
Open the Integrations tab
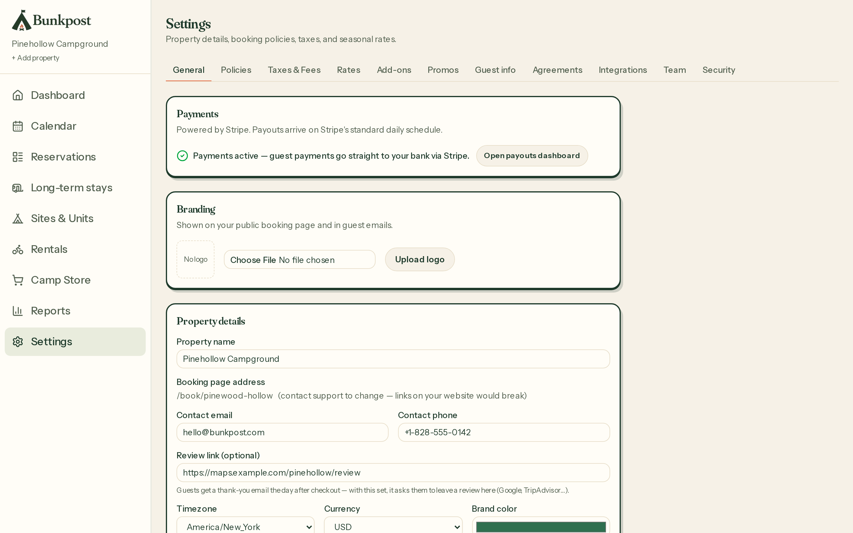[623, 70]
